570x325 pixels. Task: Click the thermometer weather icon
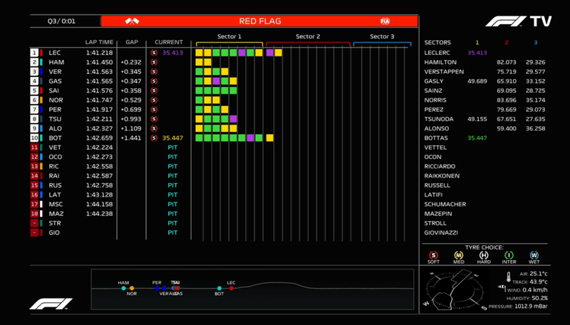(x=509, y=277)
